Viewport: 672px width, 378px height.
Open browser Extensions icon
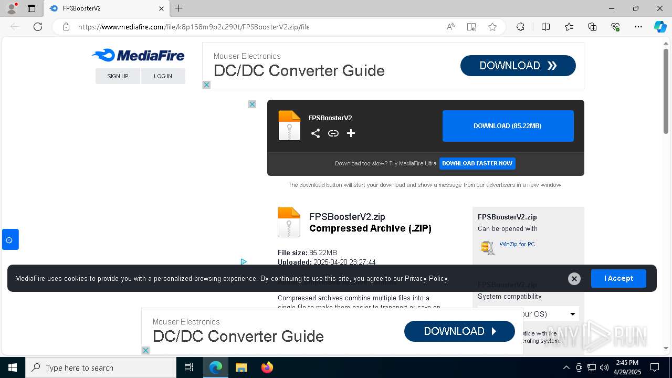point(520,27)
